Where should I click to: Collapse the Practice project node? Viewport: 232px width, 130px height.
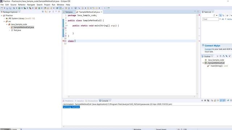pos(1,16)
